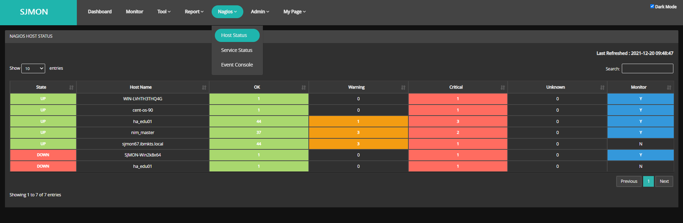Go to the Dashboard page
The image size is (683, 223).
coord(100,12)
